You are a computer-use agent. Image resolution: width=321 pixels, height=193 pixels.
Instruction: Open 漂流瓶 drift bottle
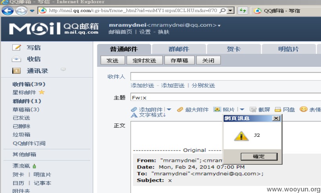coord(21,166)
